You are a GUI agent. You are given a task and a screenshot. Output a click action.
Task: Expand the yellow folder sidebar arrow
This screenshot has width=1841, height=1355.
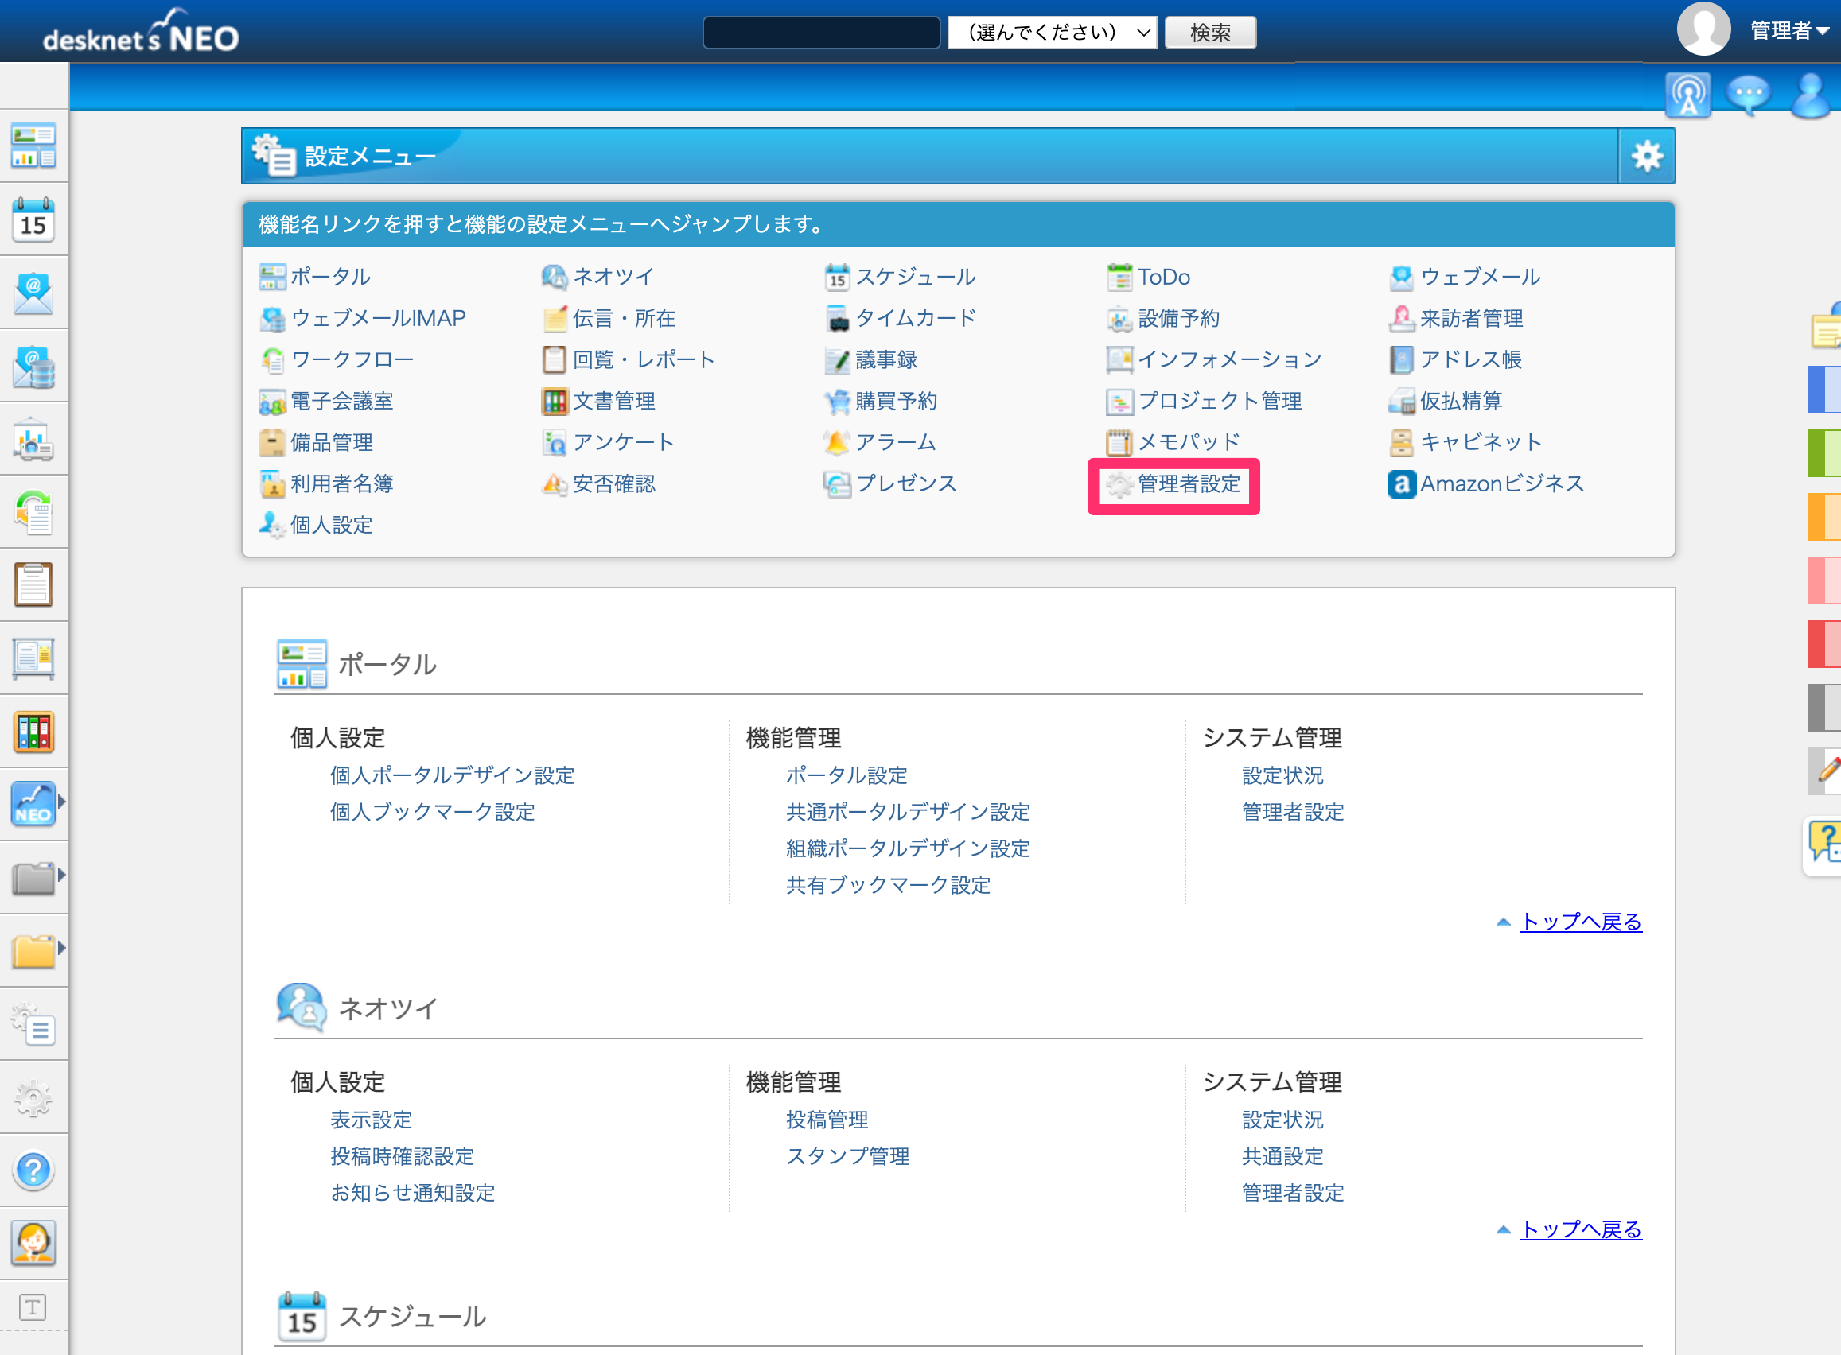click(x=61, y=947)
